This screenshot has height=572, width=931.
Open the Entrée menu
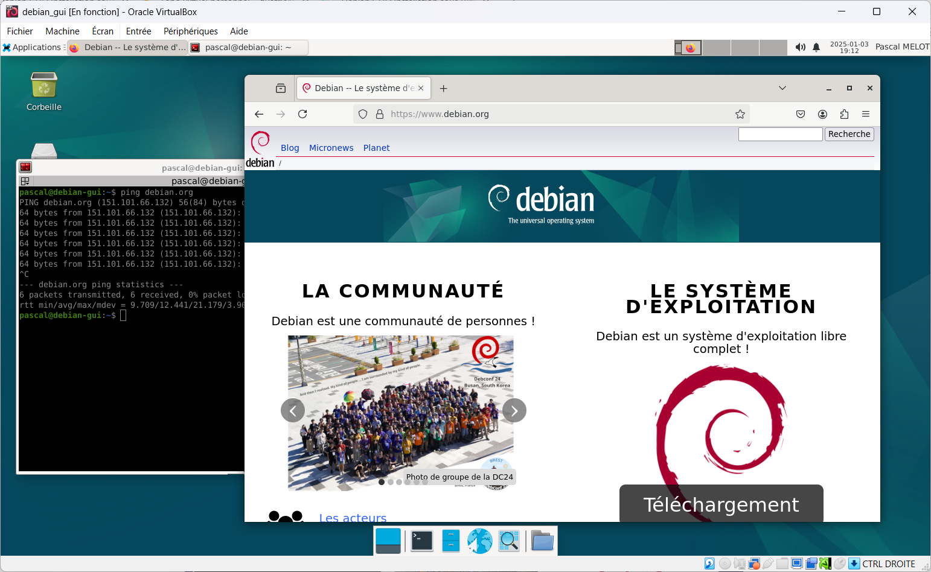point(138,31)
